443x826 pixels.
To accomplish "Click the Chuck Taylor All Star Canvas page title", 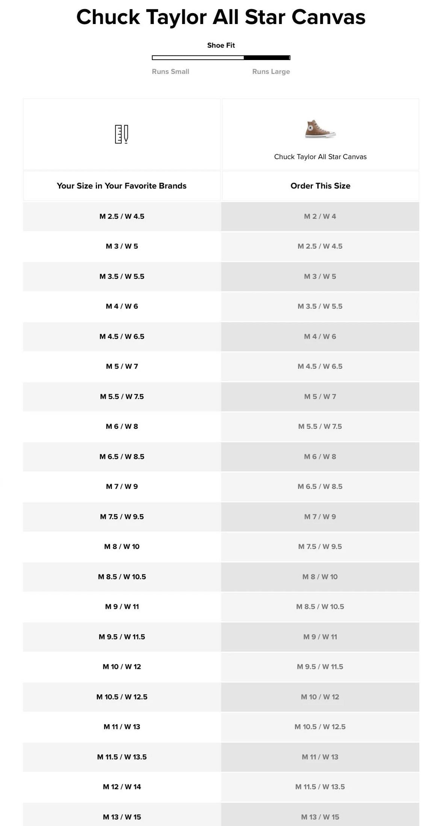I will 221,17.
